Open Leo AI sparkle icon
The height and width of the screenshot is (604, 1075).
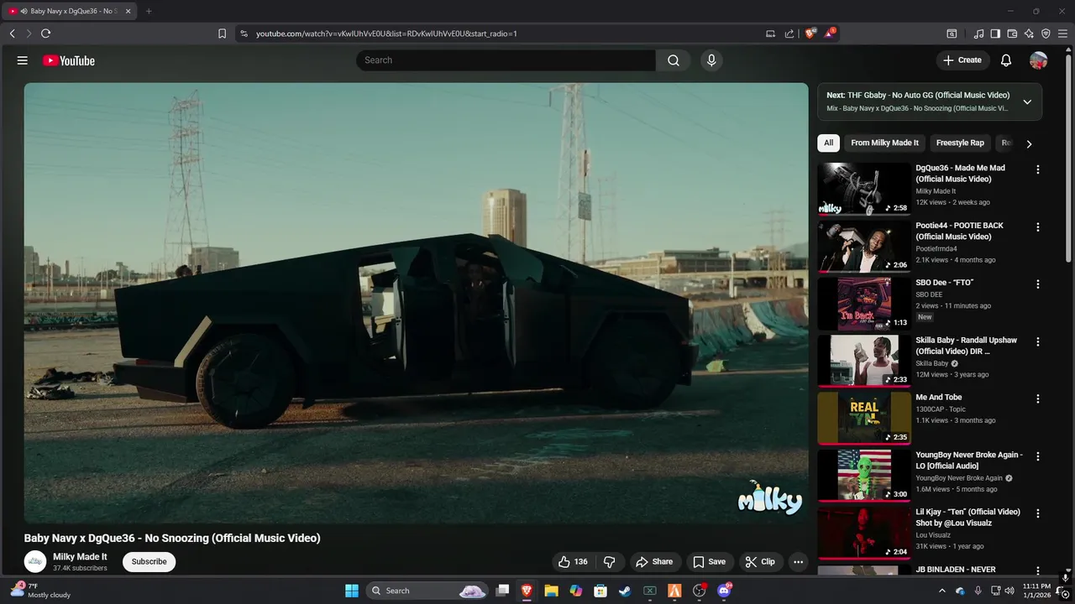[x=1029, y=34]
